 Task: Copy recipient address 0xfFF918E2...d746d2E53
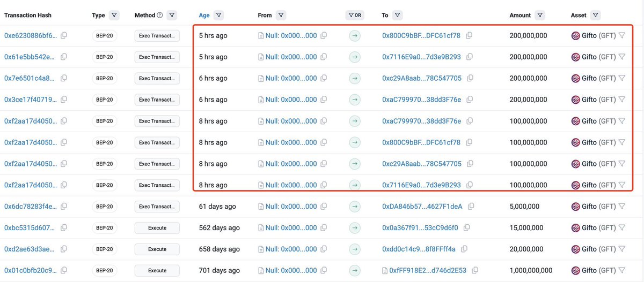(474, 271)
